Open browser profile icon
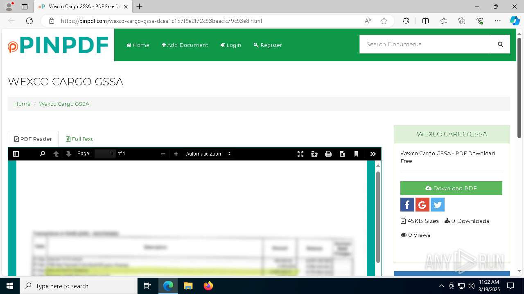The height and width of the screenshot is (294, 524). pyautogui.click(x=9, y=7)
